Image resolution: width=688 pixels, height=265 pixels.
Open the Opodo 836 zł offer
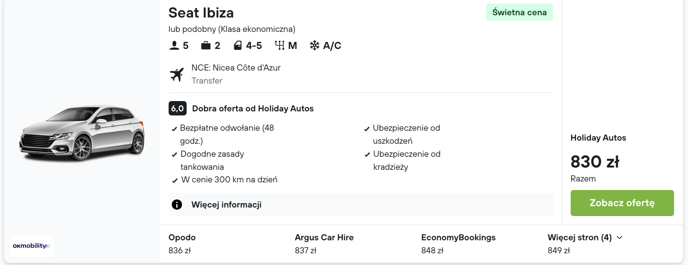182,244
